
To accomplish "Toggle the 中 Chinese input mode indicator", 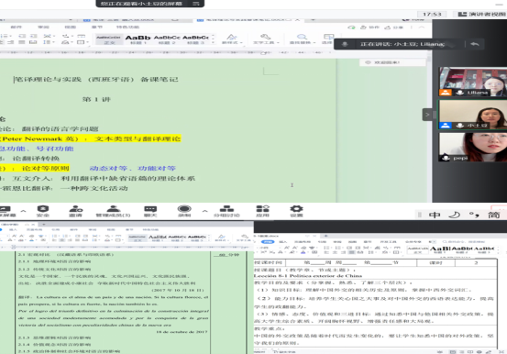I will 435,215.
